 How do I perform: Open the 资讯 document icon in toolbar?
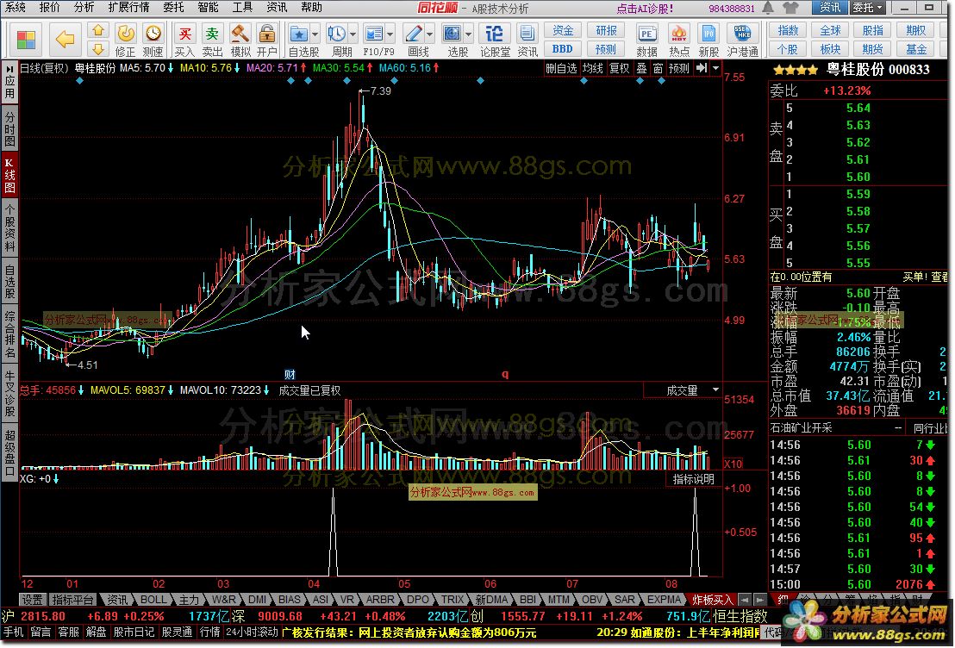[527, 40]
